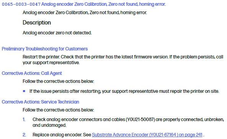The height and width of the screenshot is (139, 227).
Task: Click Corrective Actions: Service Technician heading
Action: [41, 102]
